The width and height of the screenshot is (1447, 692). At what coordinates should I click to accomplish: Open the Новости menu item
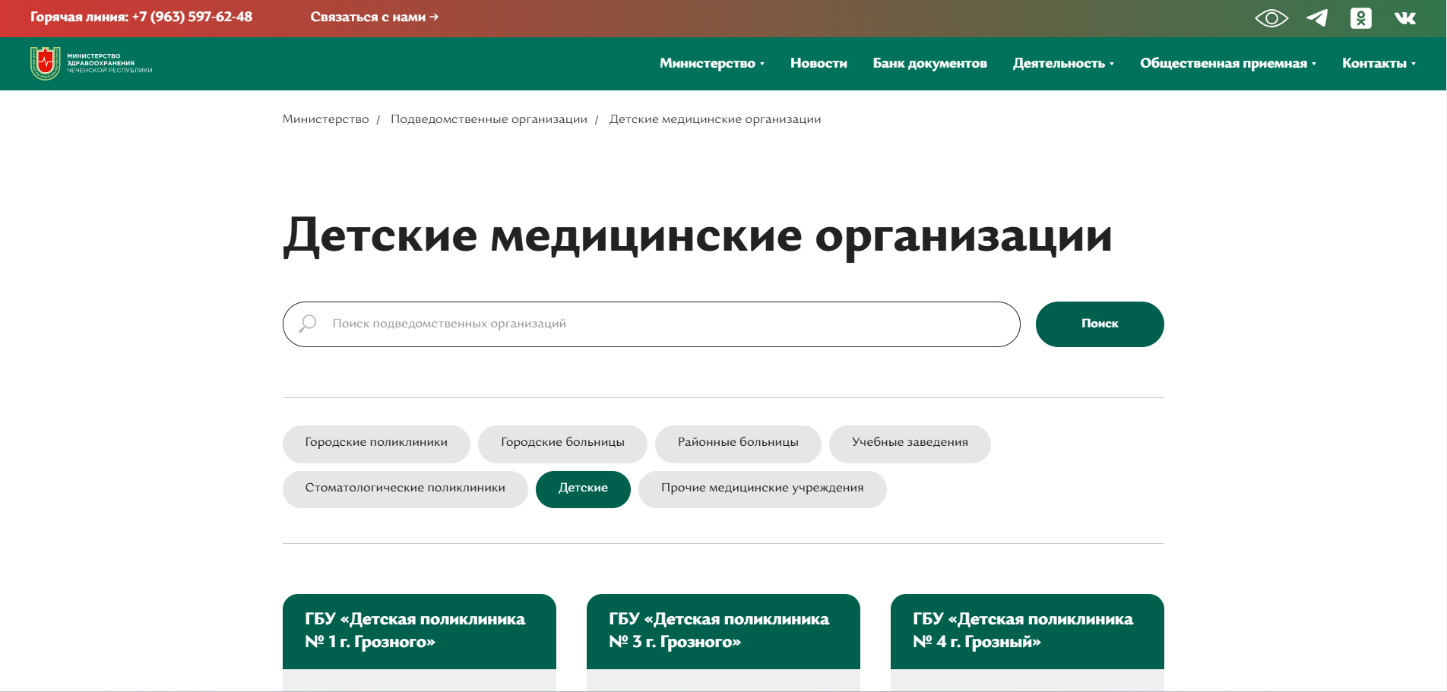tap(818, 63)
